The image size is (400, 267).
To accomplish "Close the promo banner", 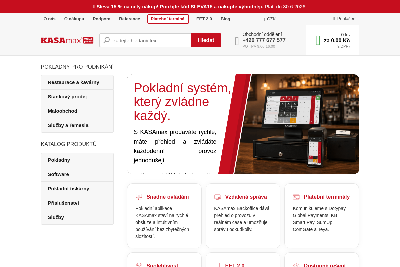I will [x=392, y=7].
